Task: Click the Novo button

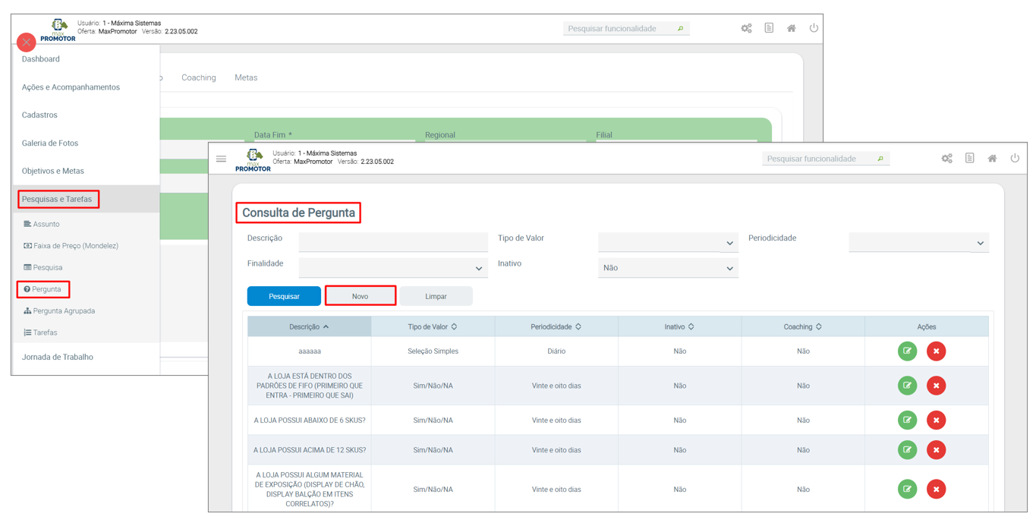Action: pyautogui.click(x=360, y=296)
